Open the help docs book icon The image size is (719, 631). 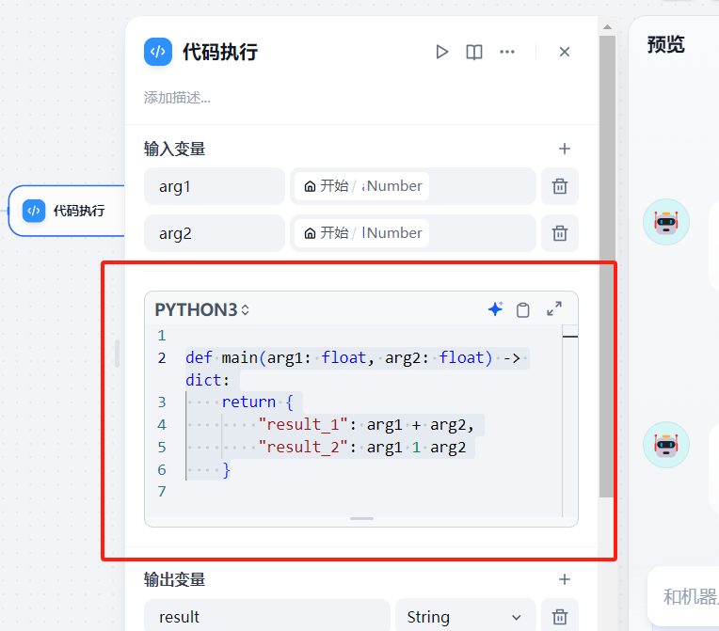(474, 52)
